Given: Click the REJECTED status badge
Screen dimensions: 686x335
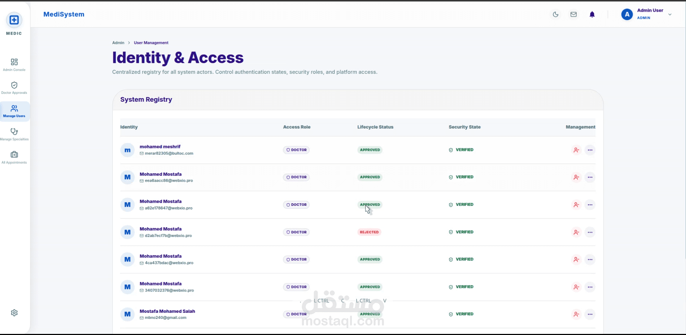Looking at the screenshot, I should [369, 232].
